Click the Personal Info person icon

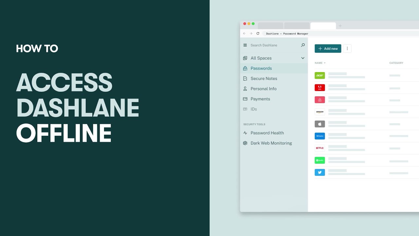coord(245,88)
